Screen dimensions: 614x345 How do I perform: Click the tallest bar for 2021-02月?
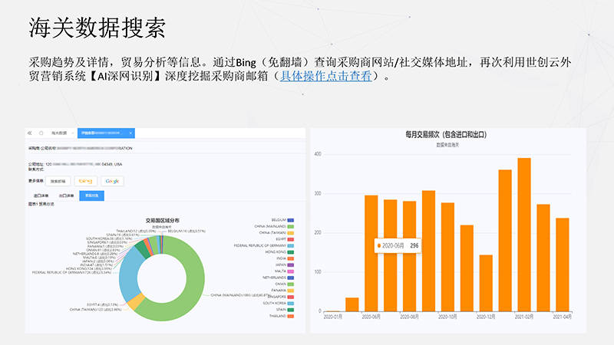(x=524, y=235)
